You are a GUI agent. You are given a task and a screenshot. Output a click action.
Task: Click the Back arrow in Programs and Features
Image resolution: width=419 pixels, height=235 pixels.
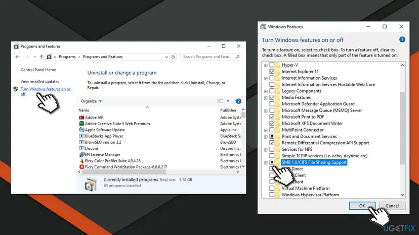tap(17, 57)
